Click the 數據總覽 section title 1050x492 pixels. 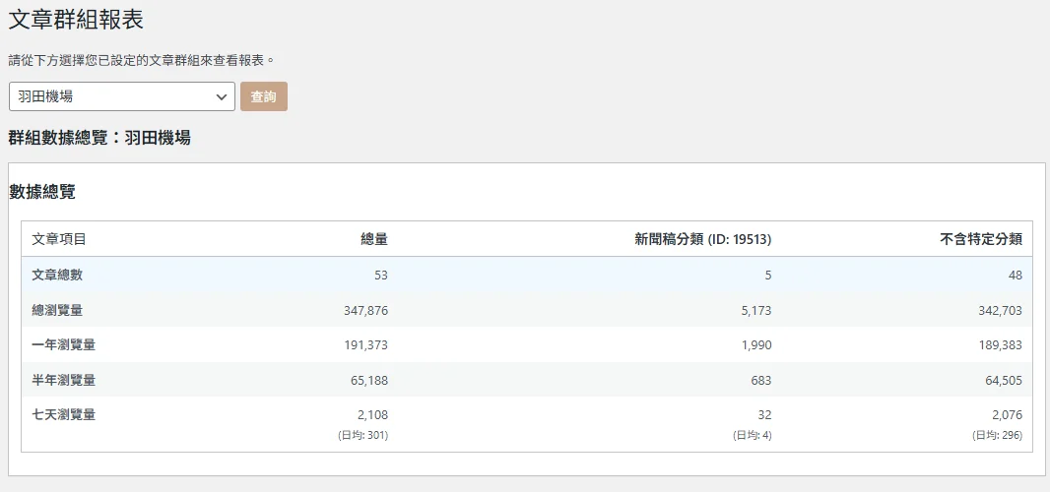[42, 192]
